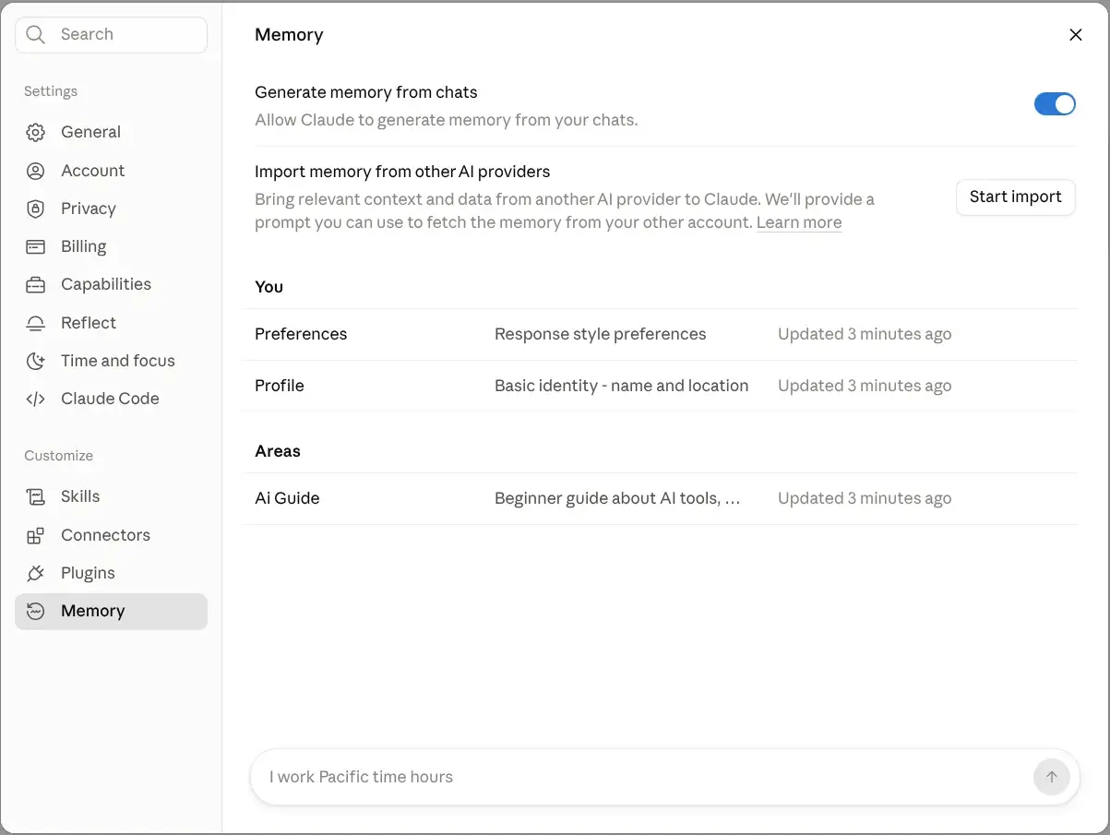Click the 'Settings' sidebar heading
The image size is (1110, 835).
coord(51,91)
